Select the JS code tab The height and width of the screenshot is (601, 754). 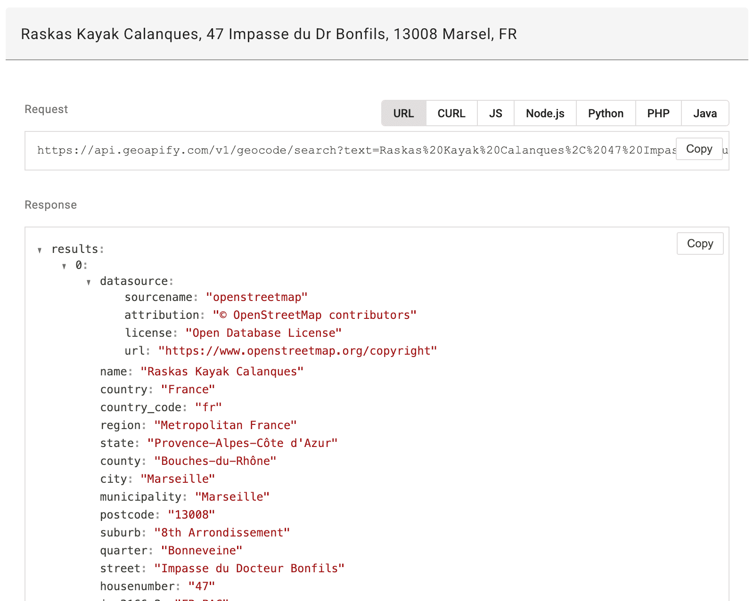[x=496, y=114]
